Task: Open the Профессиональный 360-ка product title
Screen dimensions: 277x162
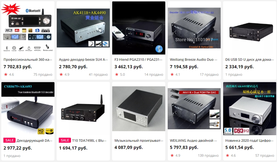Action: coord(28,60)
